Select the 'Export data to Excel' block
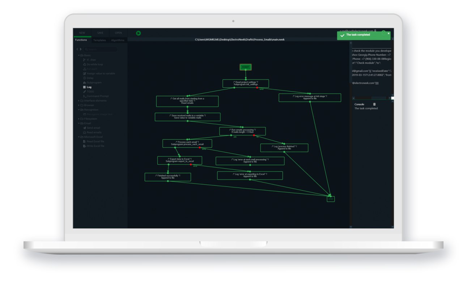Viewport: 463px width, 293px height. point(179,160)
